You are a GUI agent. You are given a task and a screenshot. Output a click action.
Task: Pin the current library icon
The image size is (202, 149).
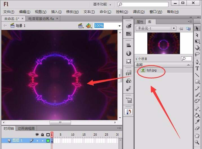pyautogui.click(x=181, y=29)
